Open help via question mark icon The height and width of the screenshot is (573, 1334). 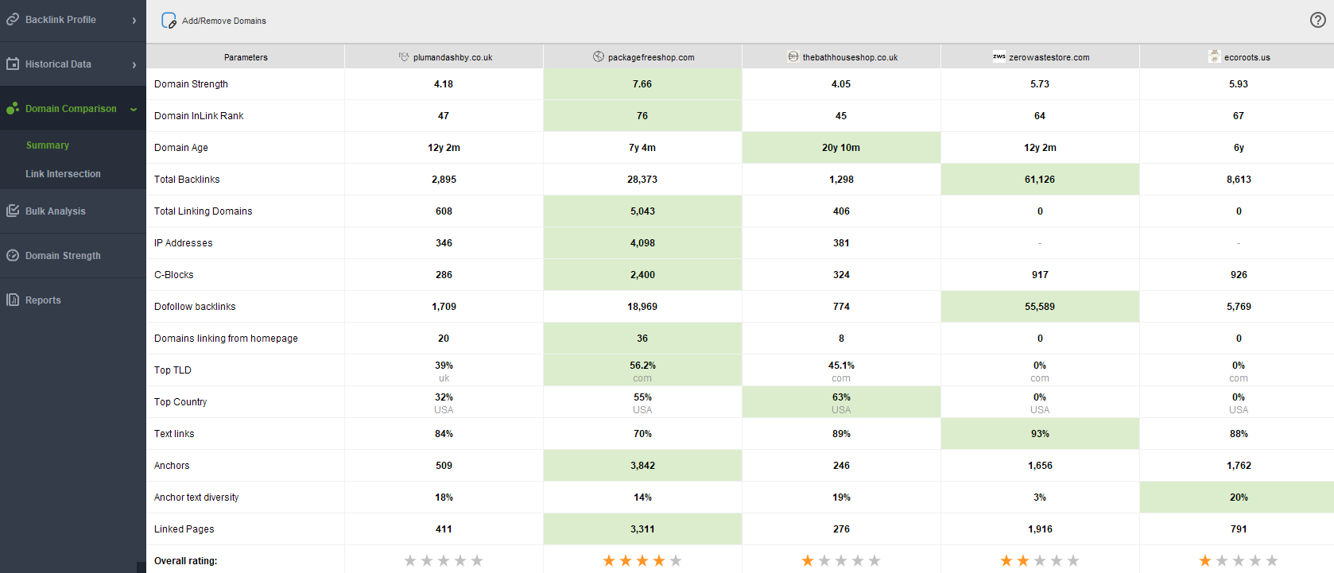click(1317, 20)
